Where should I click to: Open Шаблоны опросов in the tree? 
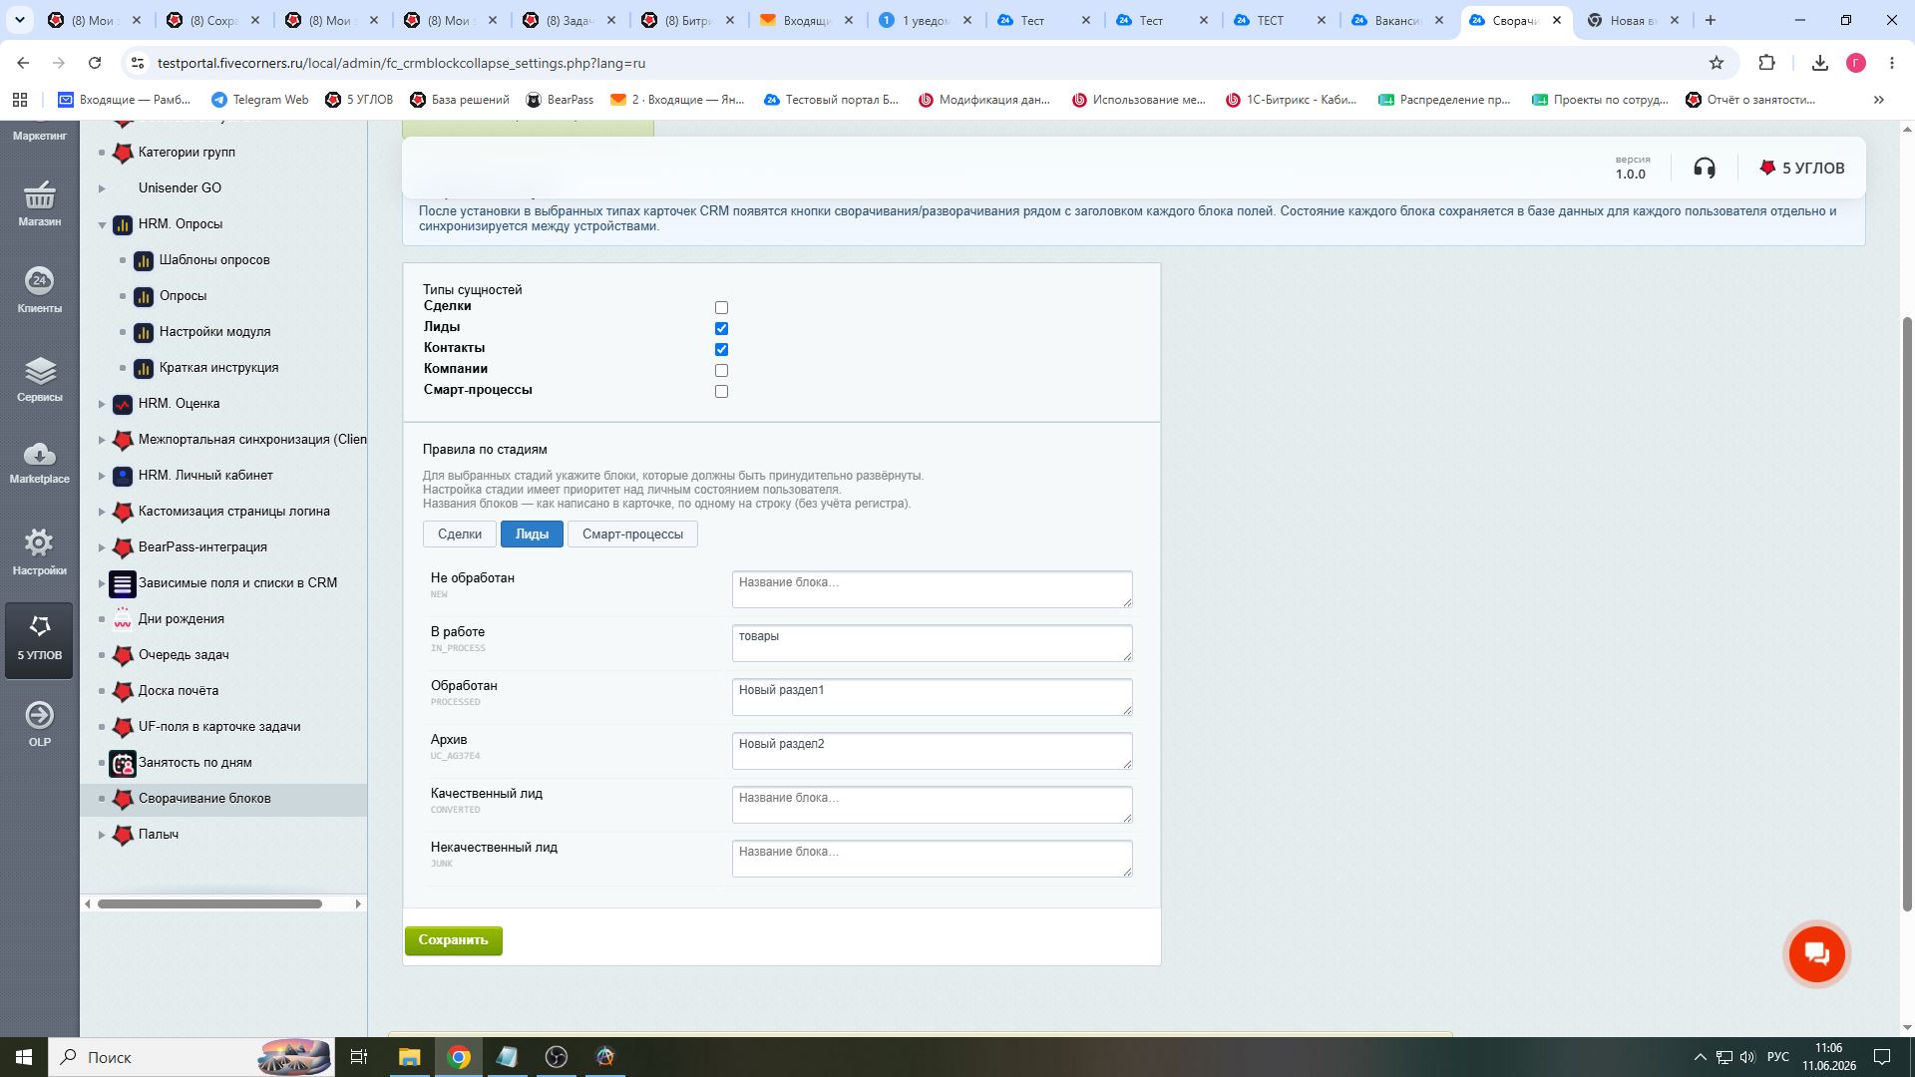click(x=214, y=259)
